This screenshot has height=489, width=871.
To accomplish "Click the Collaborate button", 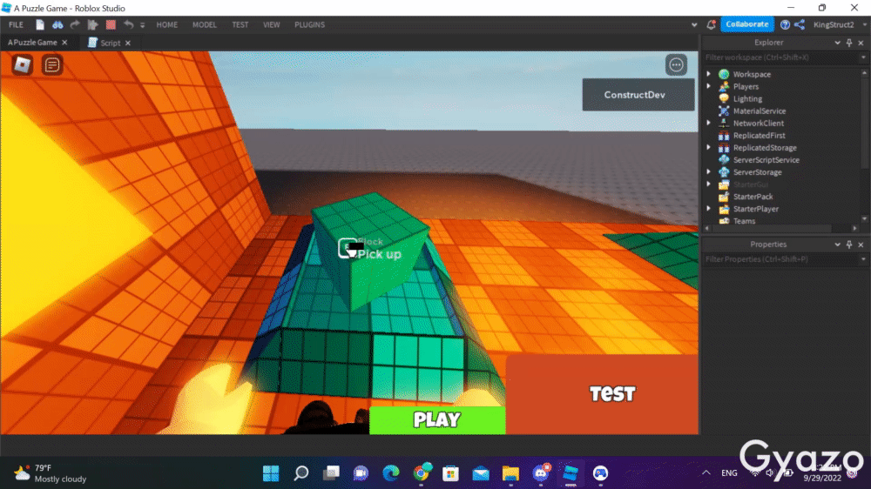I will point(747,24).
